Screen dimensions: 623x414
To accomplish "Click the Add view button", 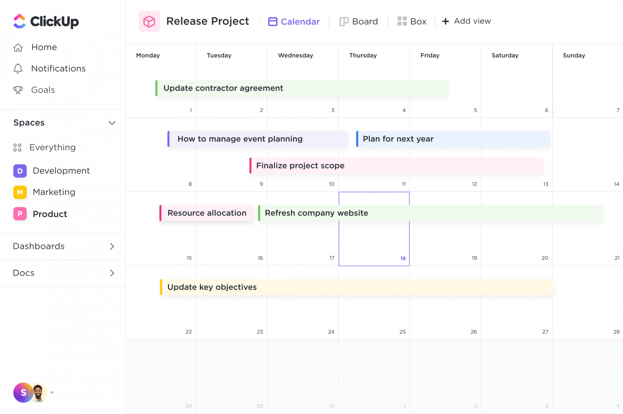I will click(x=466, y=21).
